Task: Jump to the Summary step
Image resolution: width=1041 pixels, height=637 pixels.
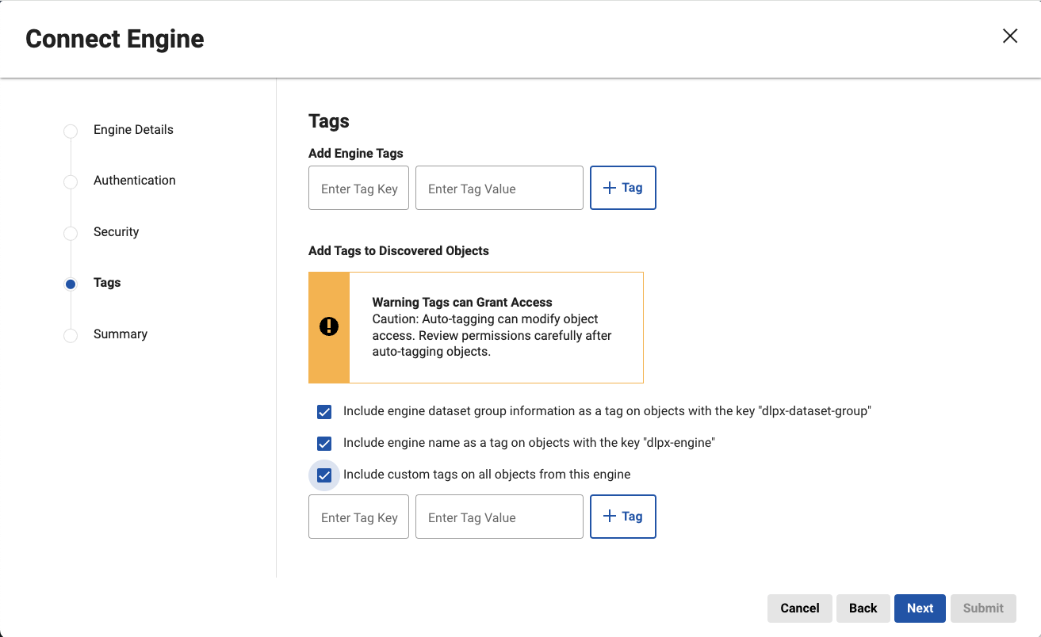Action: coord(121,334)
